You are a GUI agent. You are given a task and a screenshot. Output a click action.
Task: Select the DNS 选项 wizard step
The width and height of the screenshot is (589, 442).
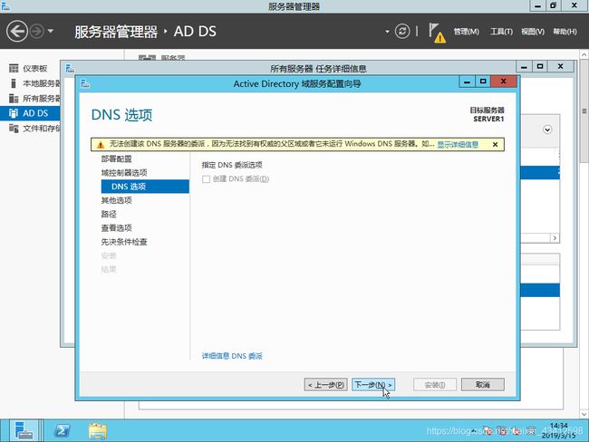[x=145, y=187]
